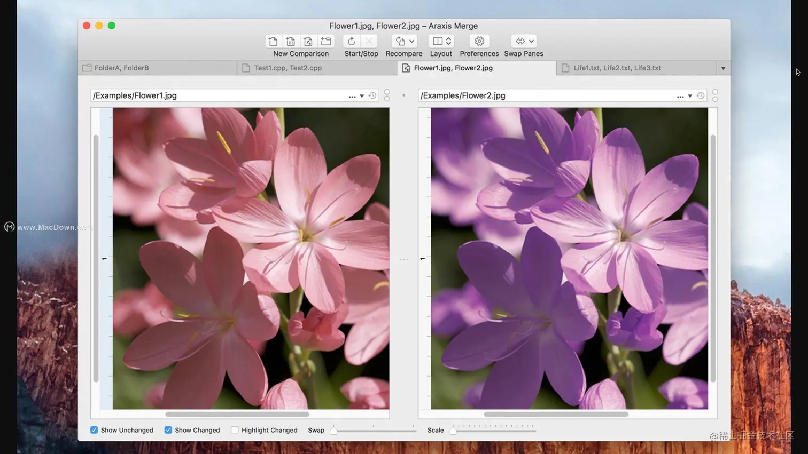Screen dimensions: 808x454
Task: Show history for Flower2.jpg path
Action: tap(701, 96)
